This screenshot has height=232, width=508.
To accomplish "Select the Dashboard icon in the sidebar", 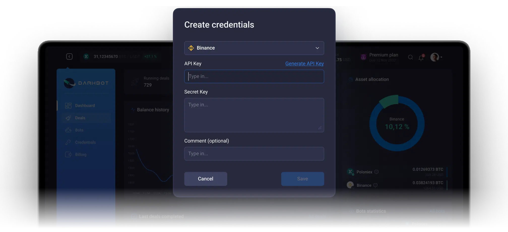I will [x=68, y=105].
